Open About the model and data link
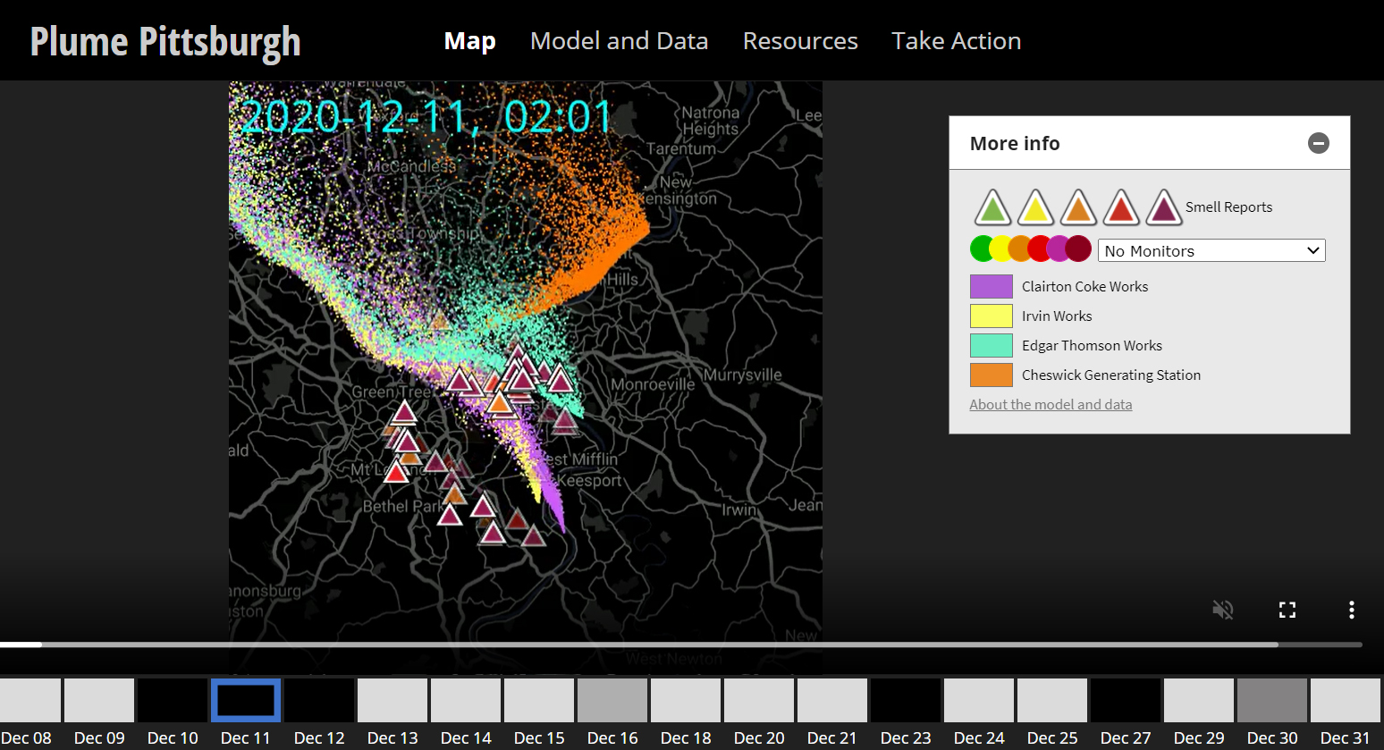Viewport: 1384px width, 750px height. pos(1051,404)
